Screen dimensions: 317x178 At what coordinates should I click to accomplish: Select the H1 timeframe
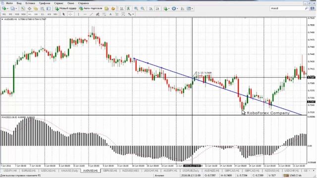(30, 14)
